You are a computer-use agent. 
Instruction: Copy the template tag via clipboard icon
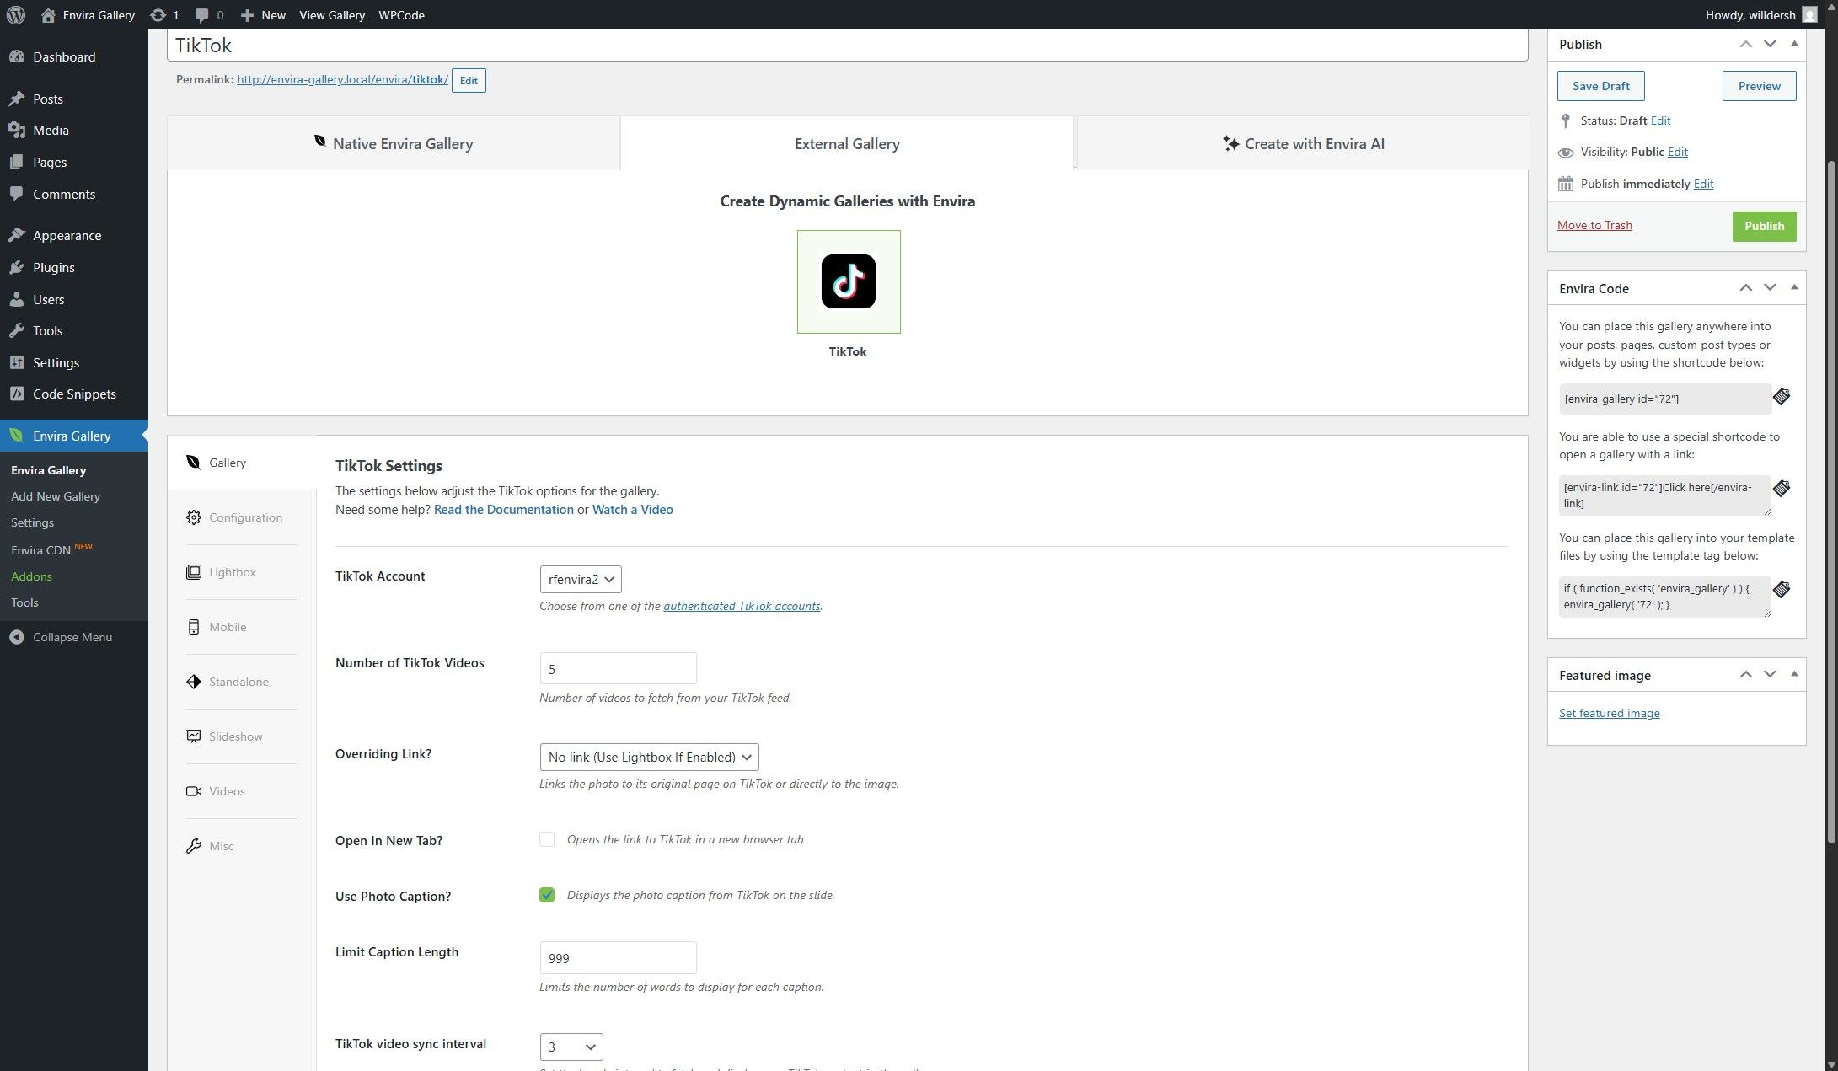click(1781, 590)
